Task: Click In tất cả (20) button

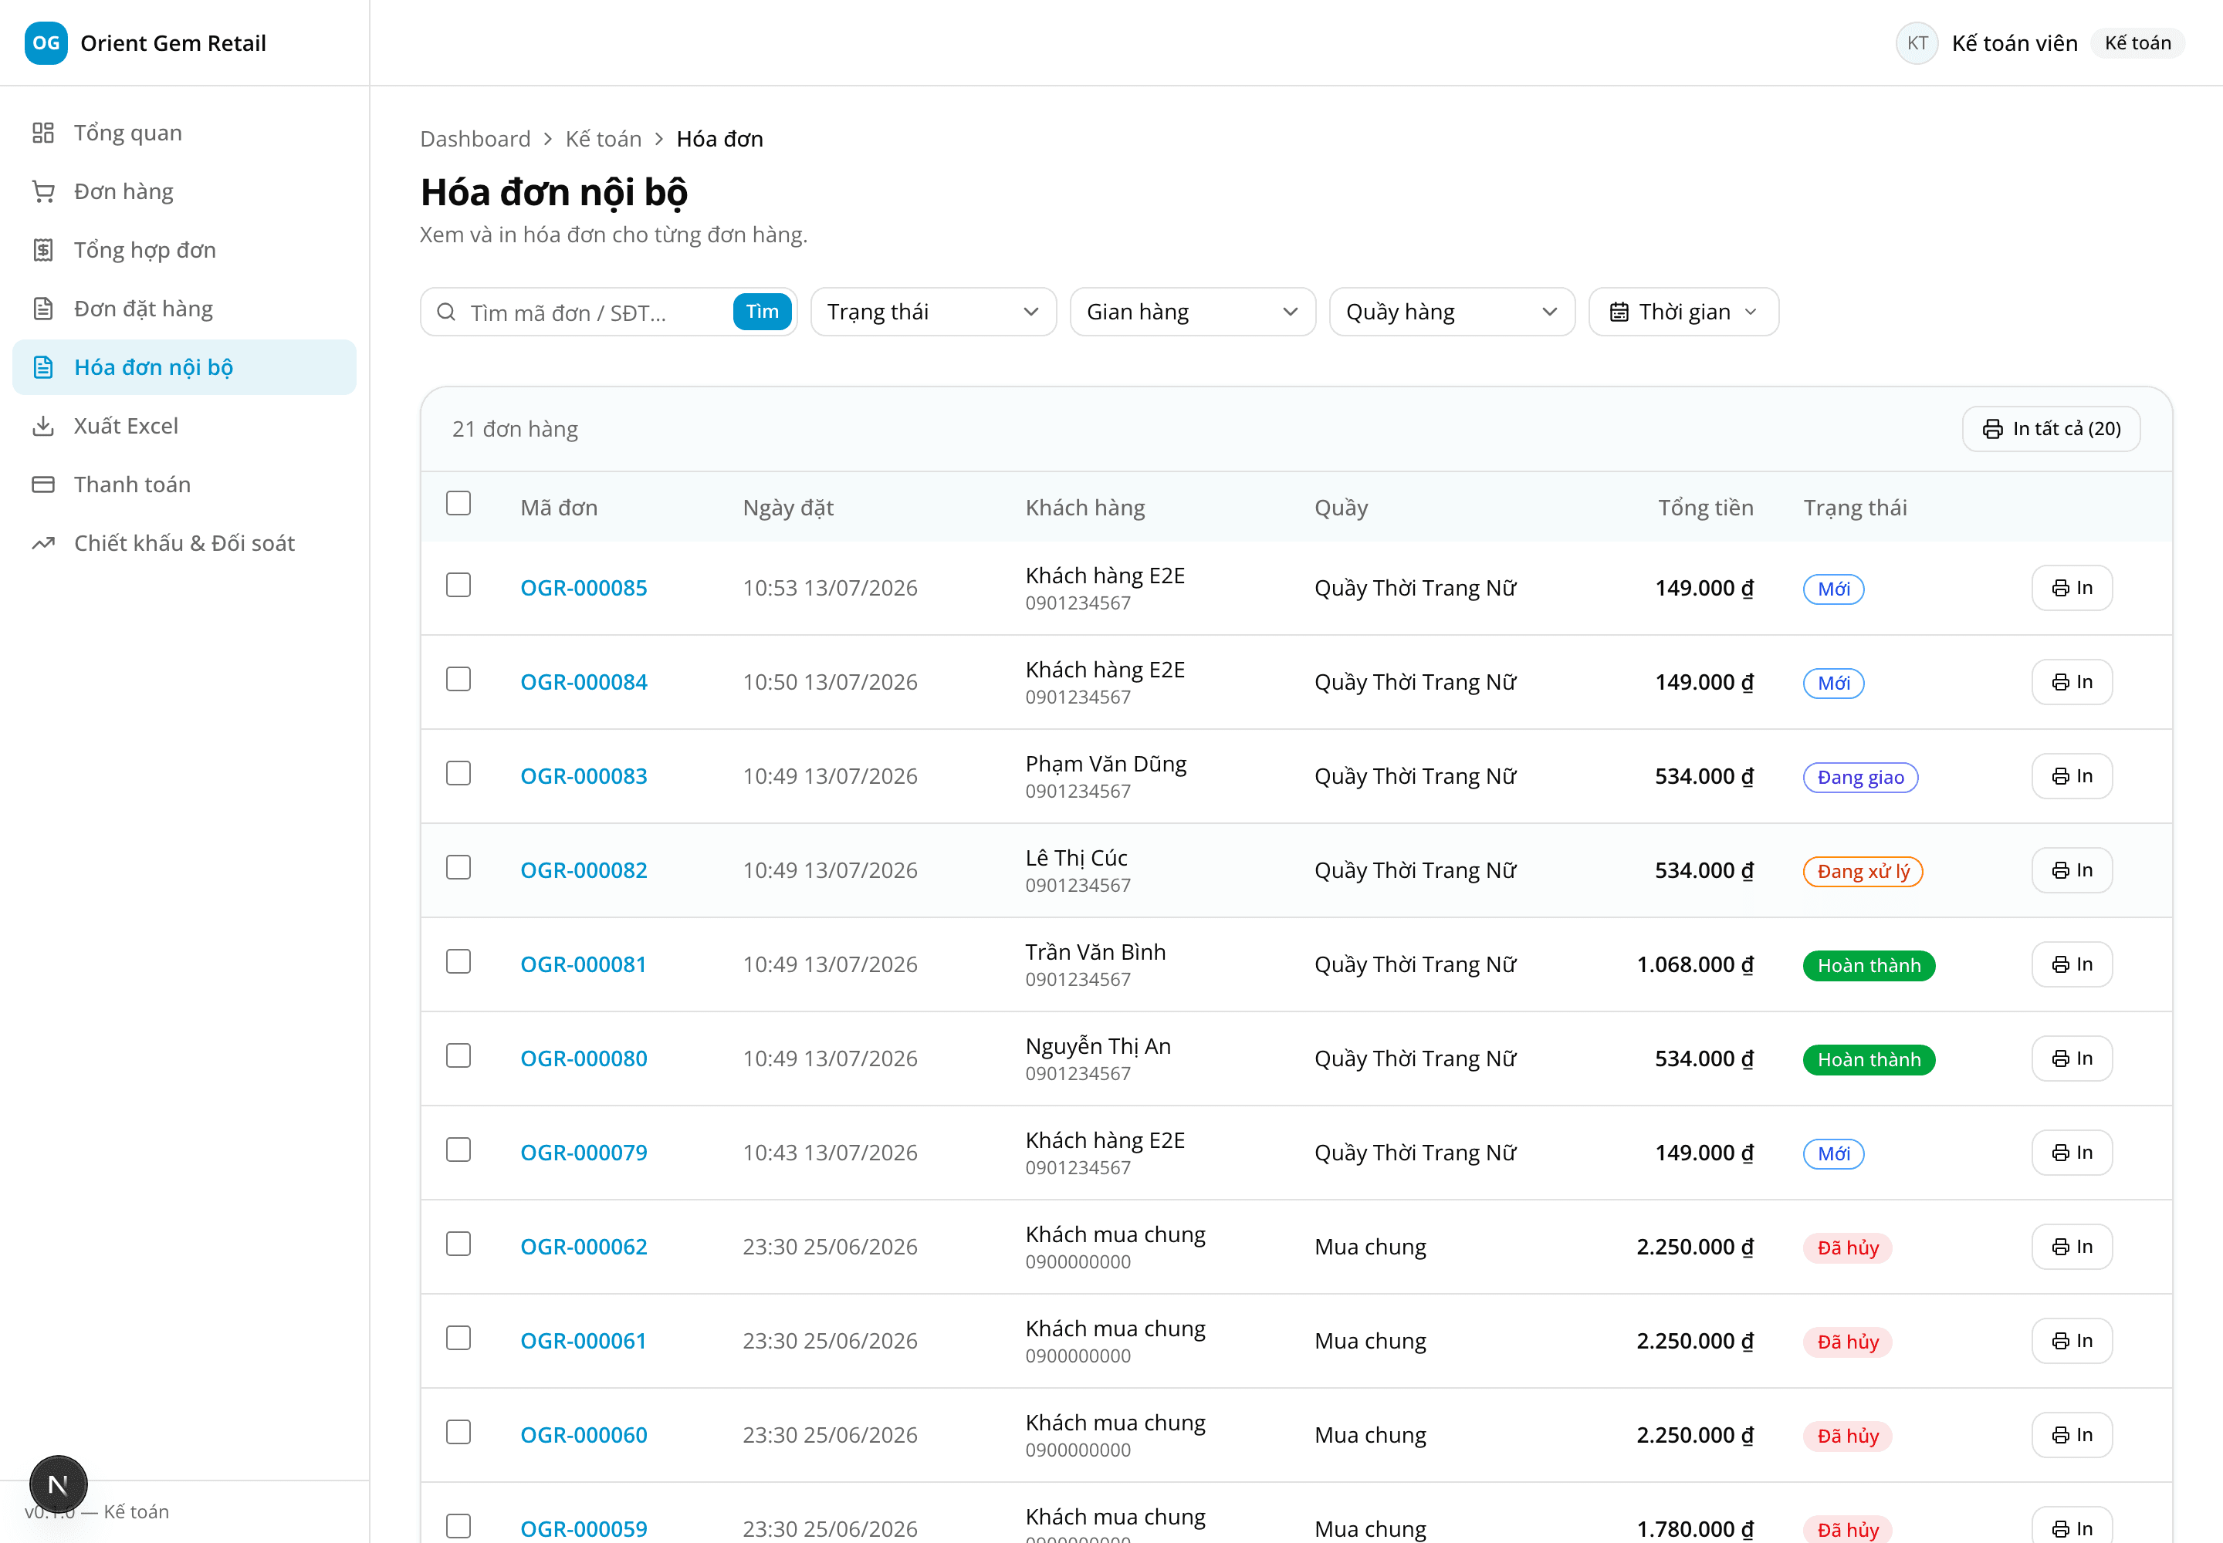Action: coord(2051,429)
